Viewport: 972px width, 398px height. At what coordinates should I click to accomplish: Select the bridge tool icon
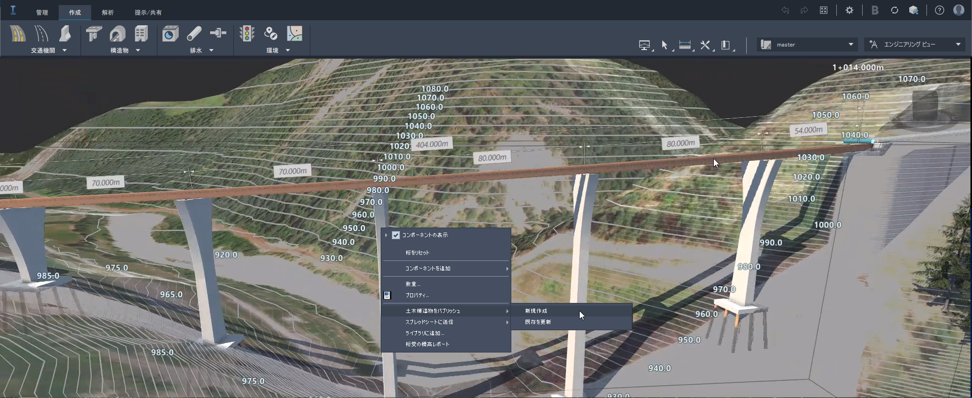(94, 33)
